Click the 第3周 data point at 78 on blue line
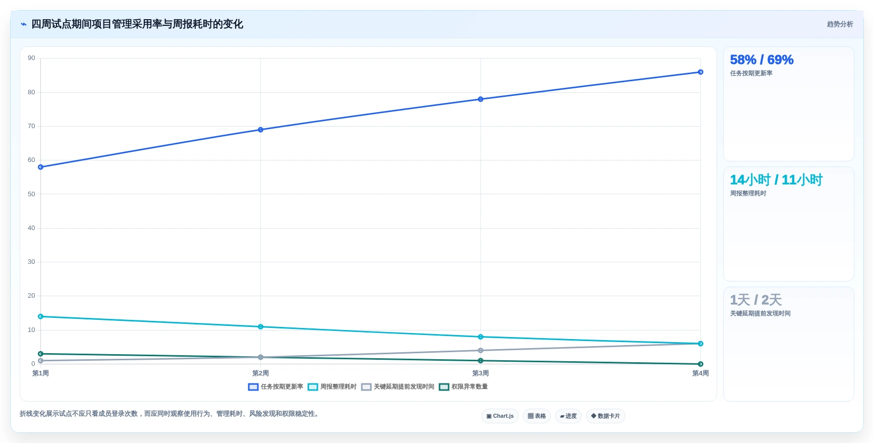 point(480,99)
